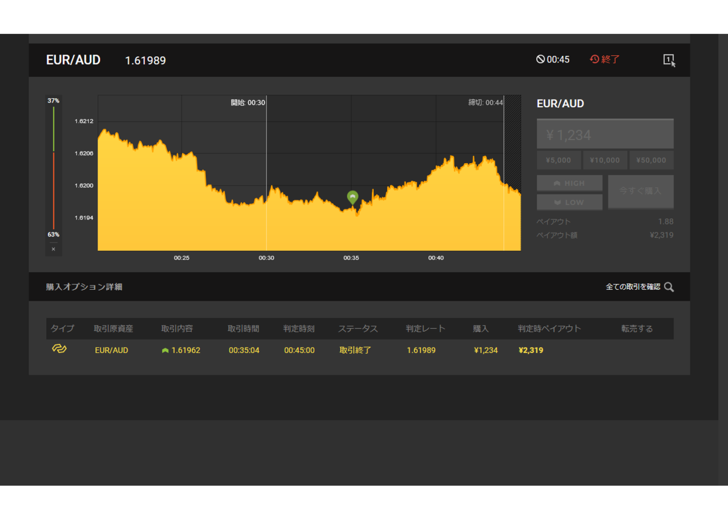Select the ¥5,000 preset amount
This screenshot has width=728, height=519.
point(558,160)
